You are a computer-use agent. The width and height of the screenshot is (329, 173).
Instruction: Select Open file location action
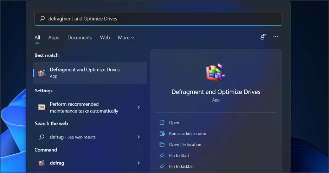coord(185,144)
